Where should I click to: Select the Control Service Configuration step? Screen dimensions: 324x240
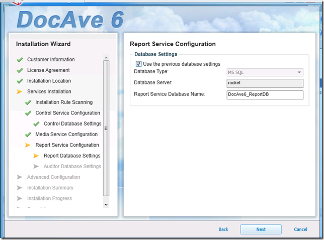[x=68, y=113]
